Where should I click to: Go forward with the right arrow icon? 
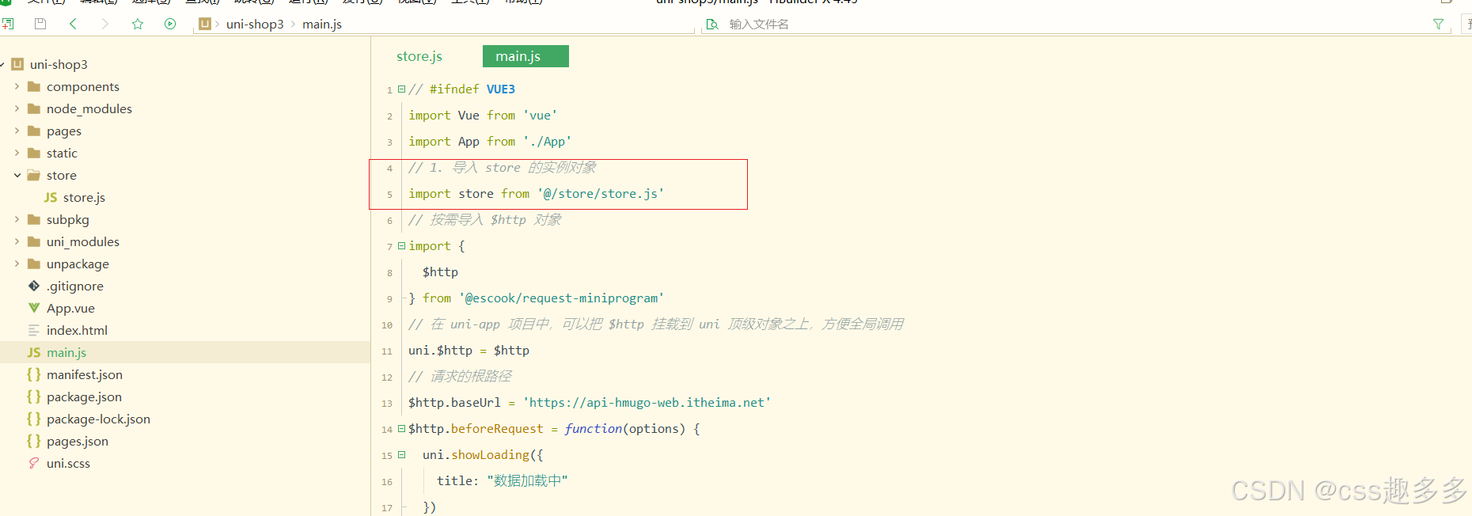click(x=105, y=24)
